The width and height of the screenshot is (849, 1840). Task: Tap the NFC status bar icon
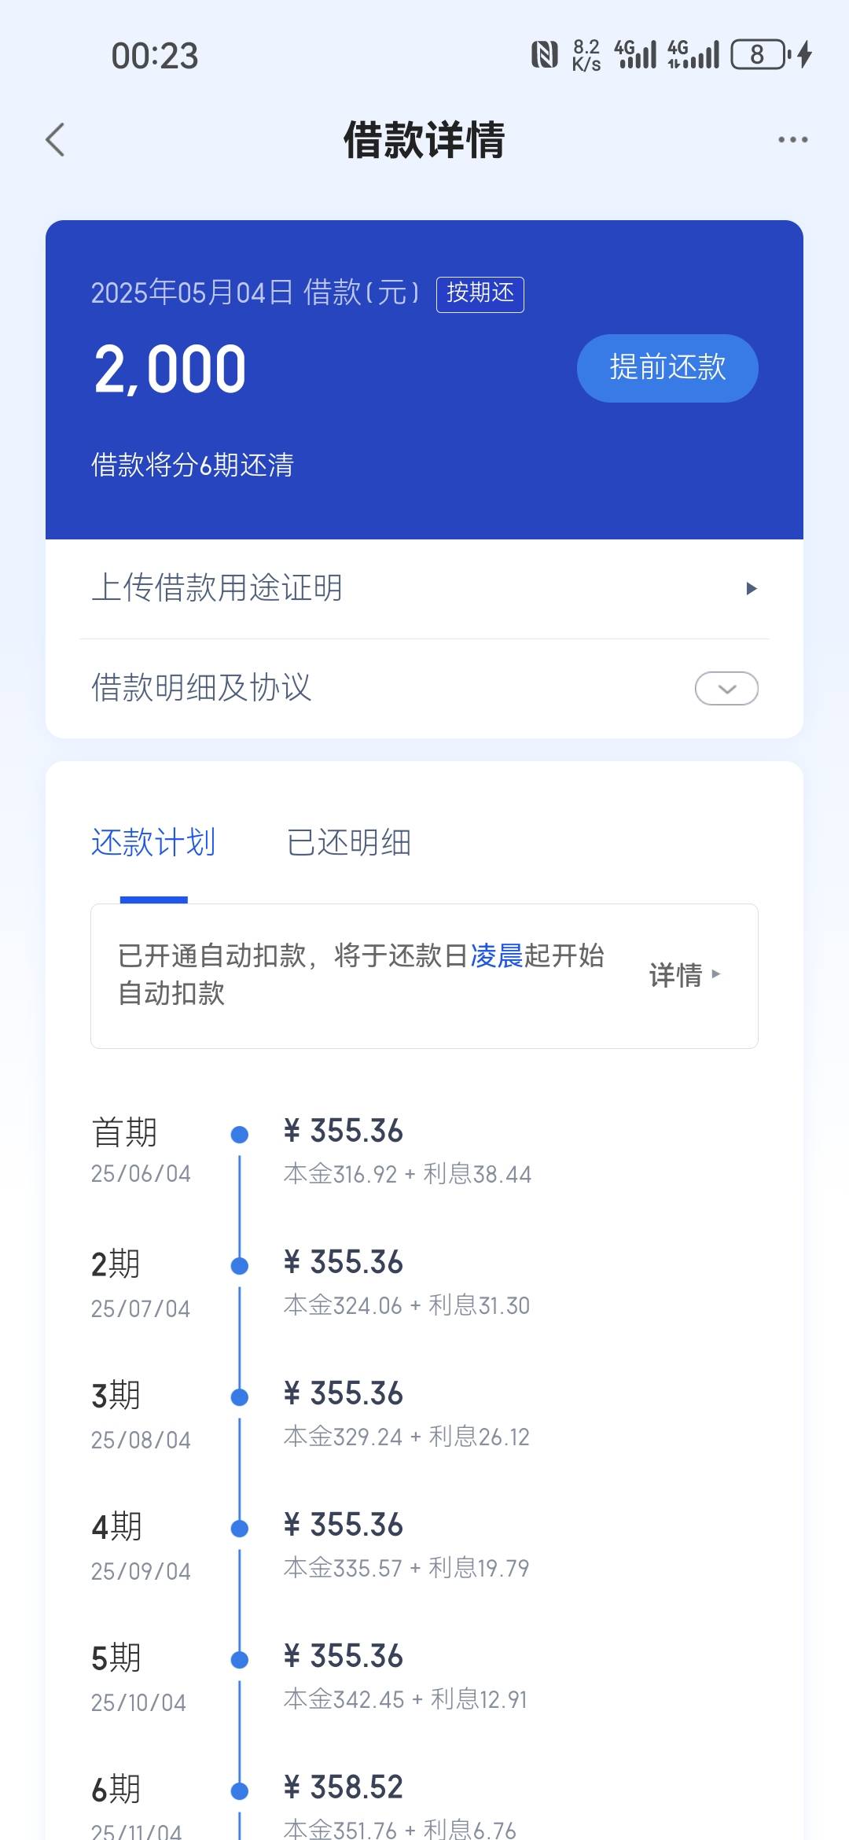pyautogui.click(x=545, y=54)
